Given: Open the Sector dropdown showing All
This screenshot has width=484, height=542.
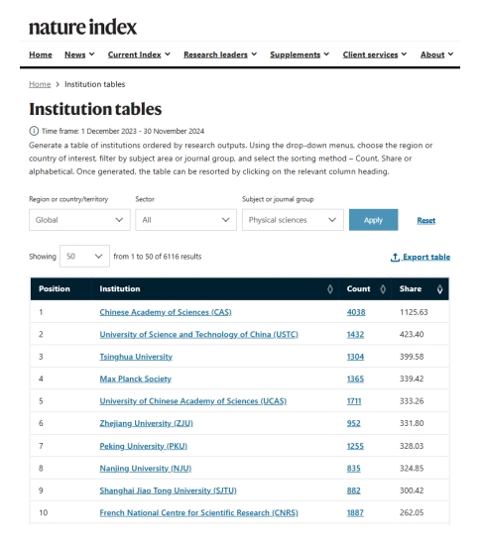Looking at the screenshot, I should (x=185, y=220).
